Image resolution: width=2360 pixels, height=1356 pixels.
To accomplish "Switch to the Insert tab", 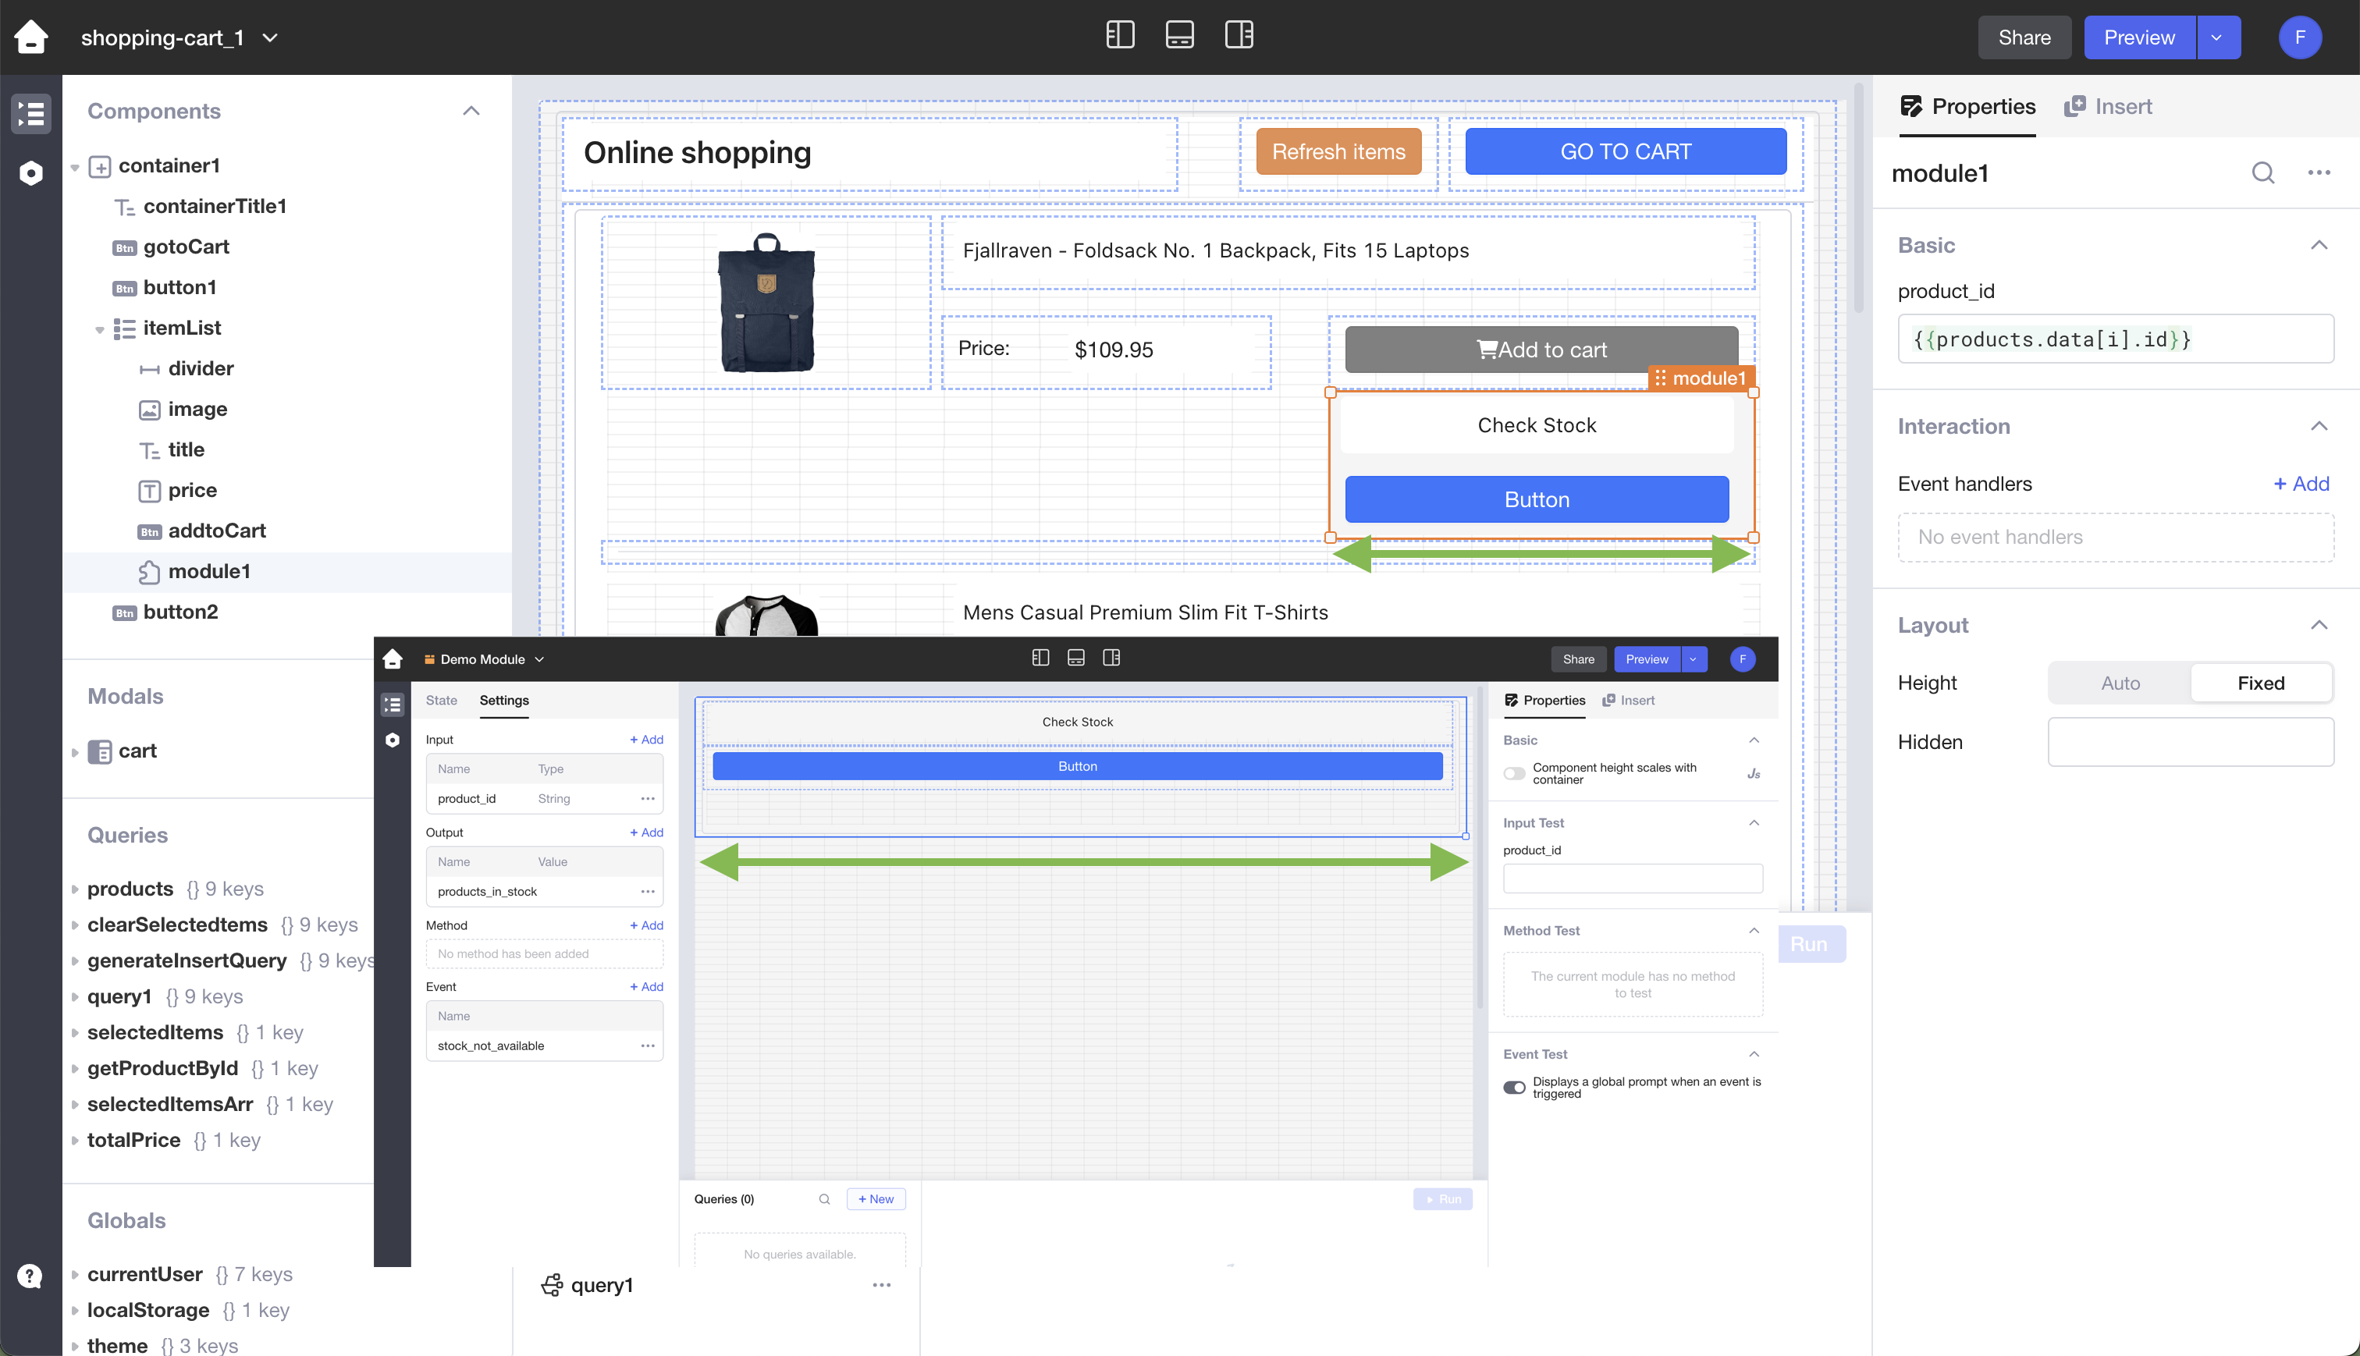I will coord(2109,106).
